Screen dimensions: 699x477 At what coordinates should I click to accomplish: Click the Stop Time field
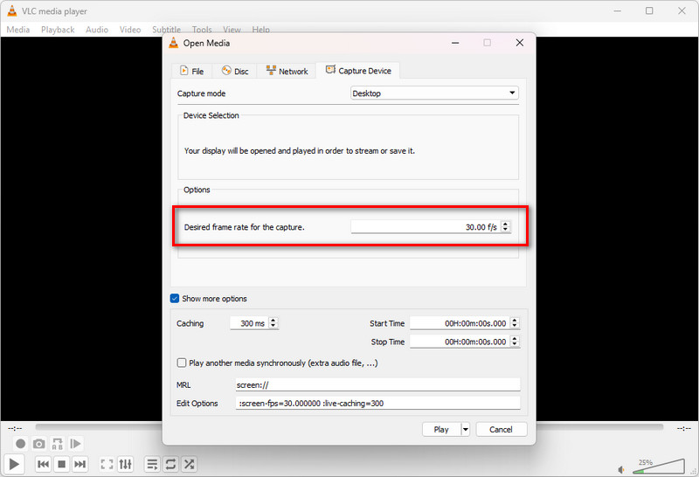tap(460, 342)
